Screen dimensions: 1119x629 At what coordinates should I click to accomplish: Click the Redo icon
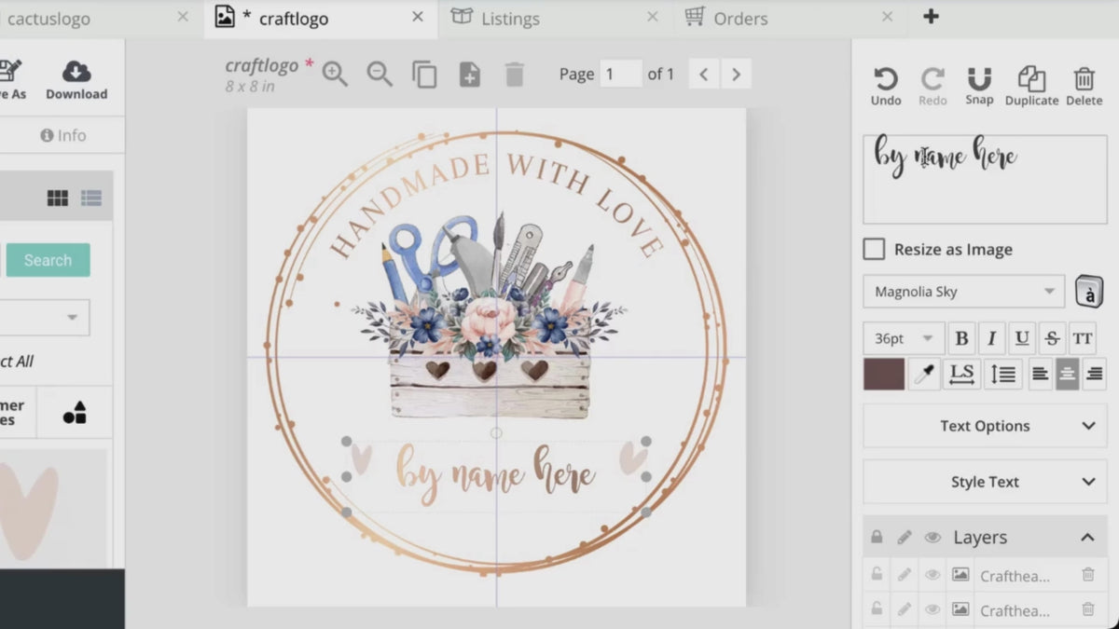tap(932, 84)
